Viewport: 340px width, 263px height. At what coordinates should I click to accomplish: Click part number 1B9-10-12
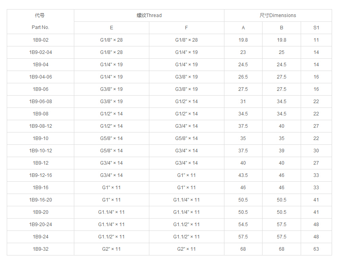tap(41, 151)
